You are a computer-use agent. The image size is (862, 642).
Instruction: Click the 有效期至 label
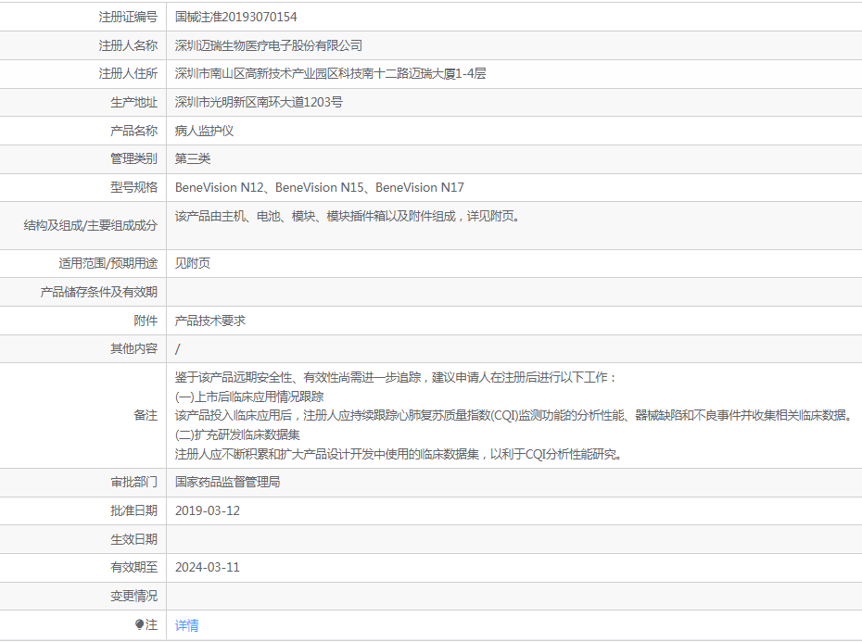[x=134, y=567]
